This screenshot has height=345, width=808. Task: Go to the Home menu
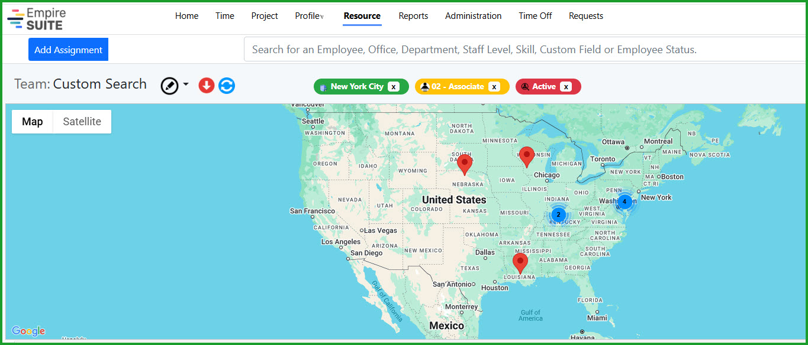(186, 16)
